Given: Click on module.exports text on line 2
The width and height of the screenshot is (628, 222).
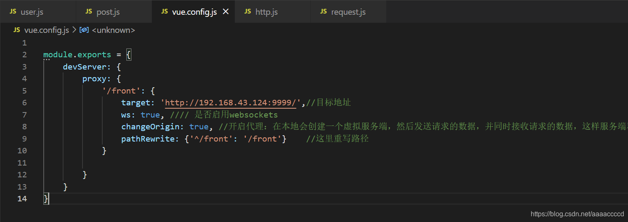Looking at the screenshot, I should click(x=77, y=55).
